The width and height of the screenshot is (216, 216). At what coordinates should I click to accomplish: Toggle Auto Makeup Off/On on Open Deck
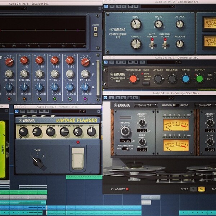(x=125, y=149)
